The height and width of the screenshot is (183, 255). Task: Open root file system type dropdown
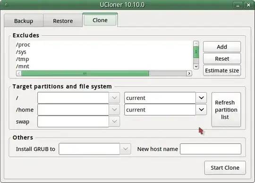pos(201,98)
